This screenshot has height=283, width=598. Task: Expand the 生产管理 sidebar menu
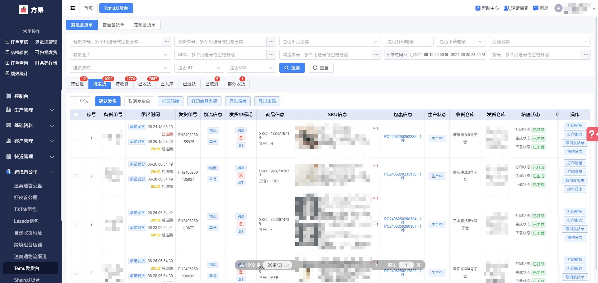[x=31, y=110]
